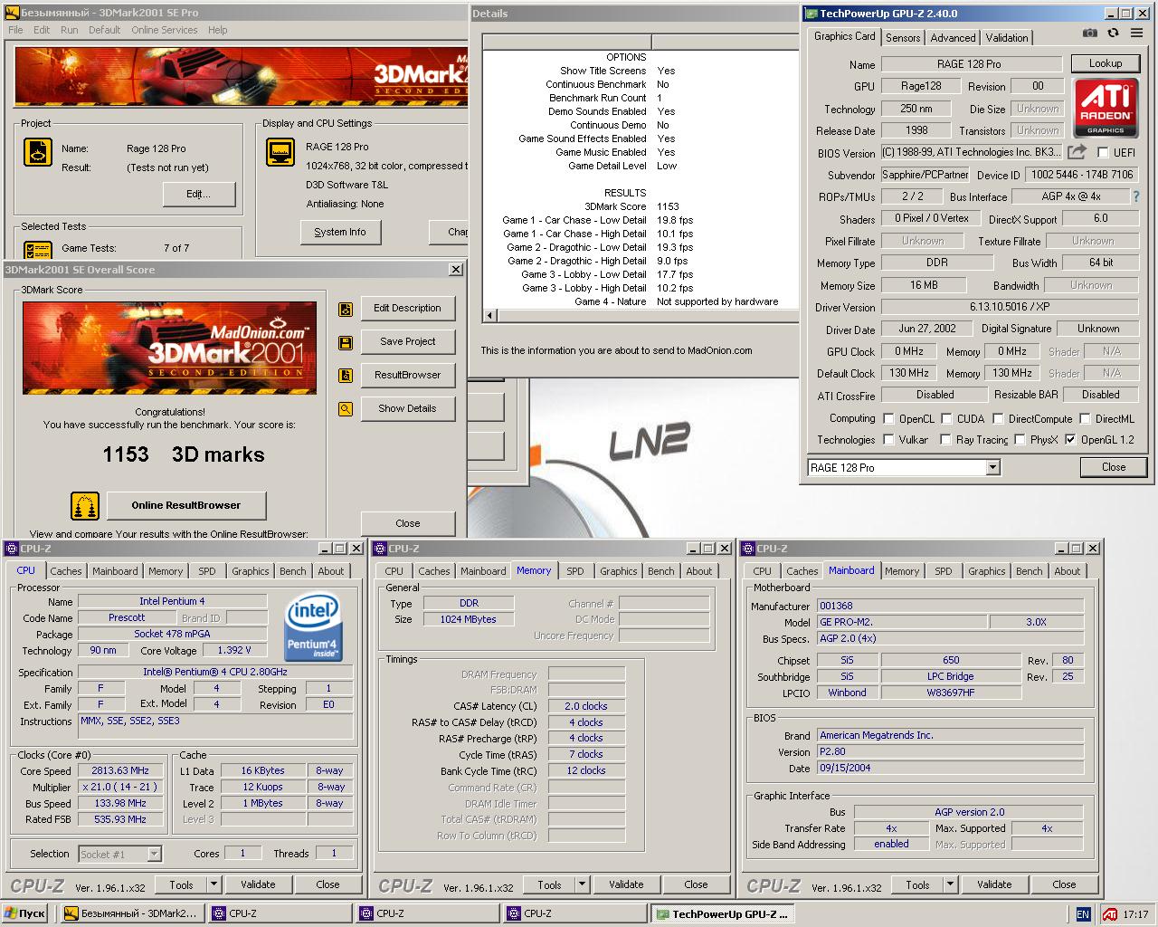Click Validate in the CPU-Z Memory window

pos(626,884)
